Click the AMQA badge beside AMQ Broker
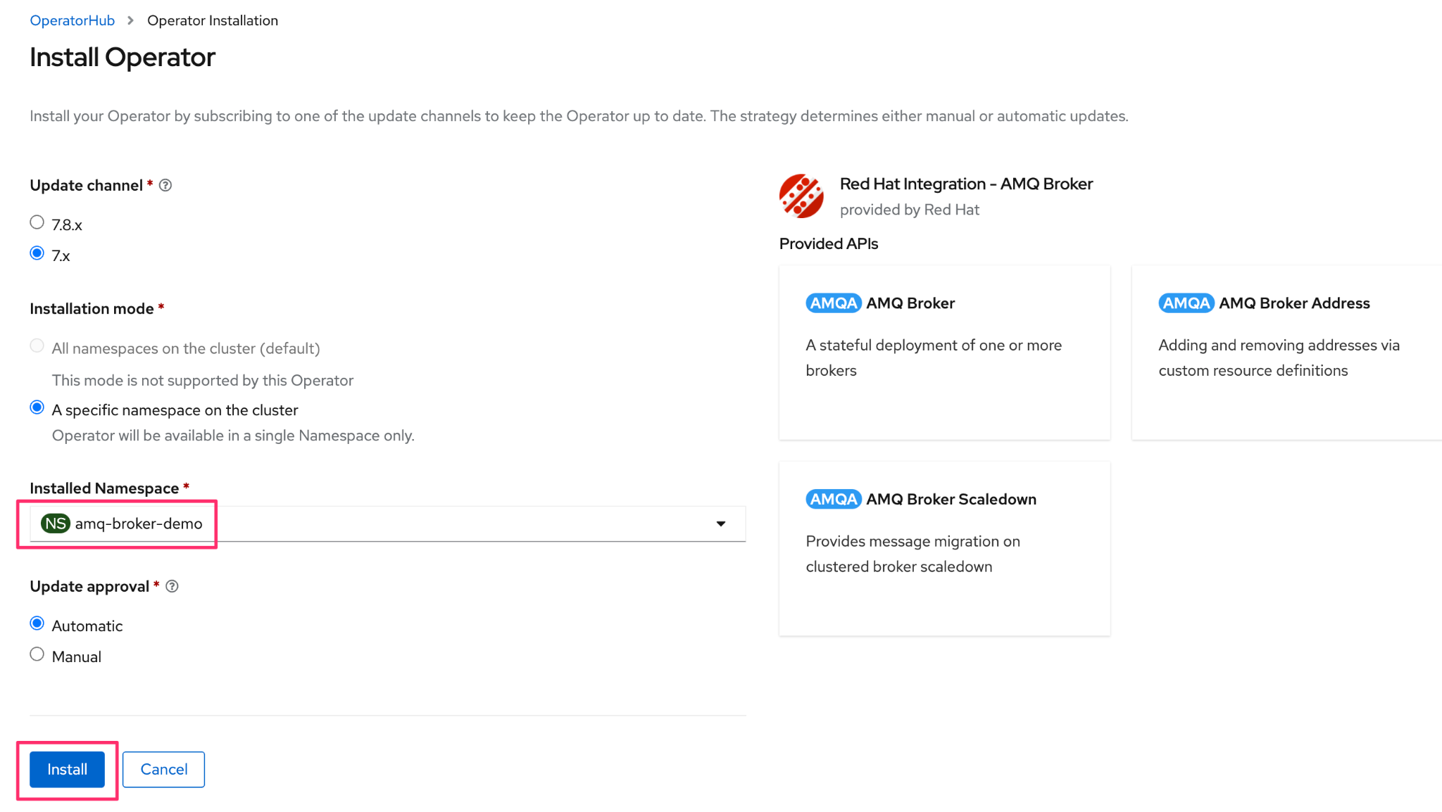1442x812 pixels. pos(834,303)
